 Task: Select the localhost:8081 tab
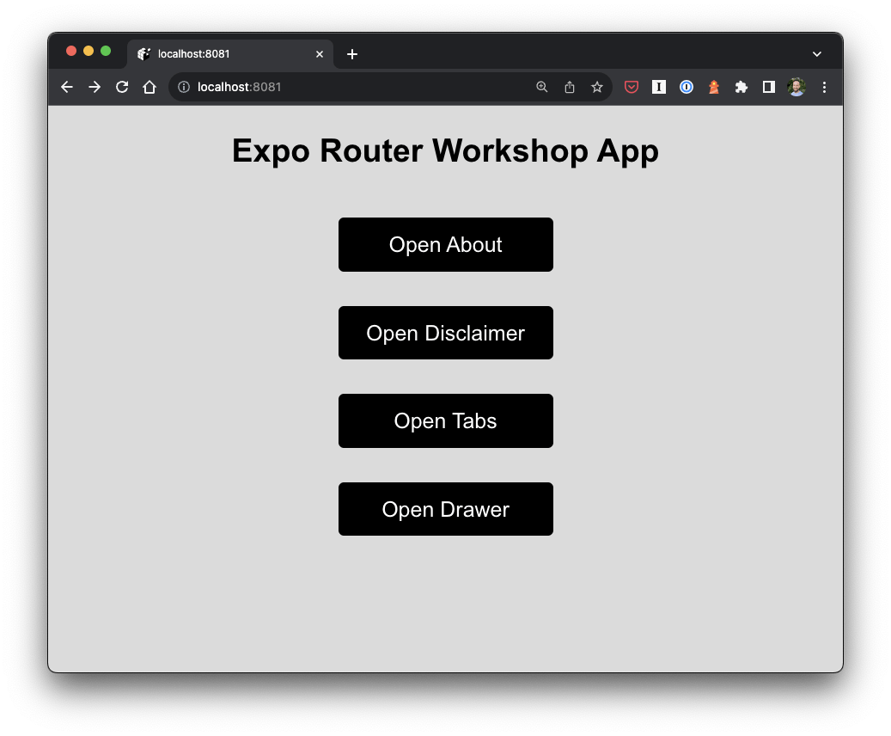pyautogui.click(x=230, y=54)
